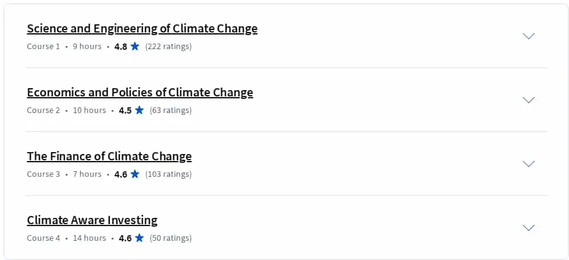This screenshot has width=569, height=260.
Task: Expand the Economics and Policies course chevron
Action: (528, 100)
